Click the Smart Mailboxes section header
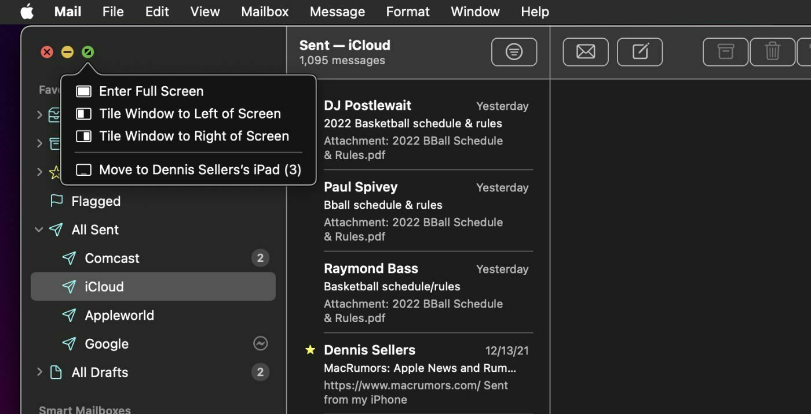This screenshot has height=414, width=811. (x=85, y=409)
